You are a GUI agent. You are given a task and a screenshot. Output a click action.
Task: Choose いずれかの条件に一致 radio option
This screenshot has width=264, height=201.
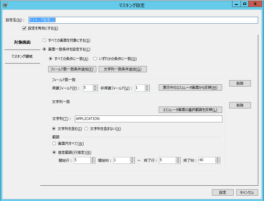pos(95,59)
